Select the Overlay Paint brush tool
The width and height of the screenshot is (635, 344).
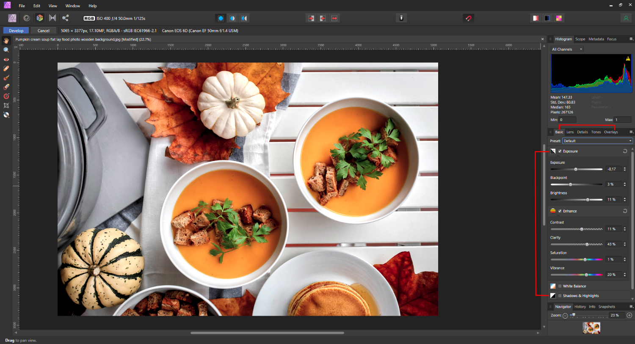tap(6, 78)
